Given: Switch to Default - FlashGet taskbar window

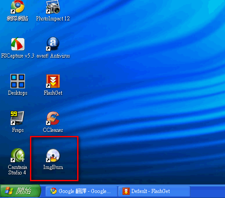Looking at the screenshot, I should [x=154, y=191].
